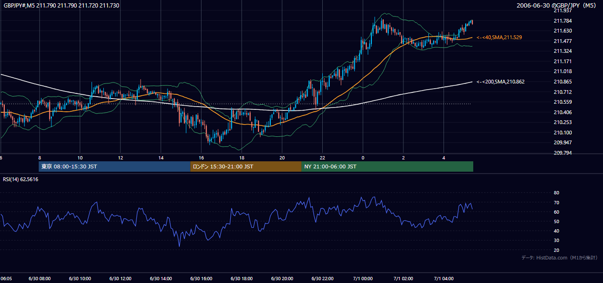Click RSI scale value 80
The width and height of the screenshot is (603, 283).
[x=556, y=193]
